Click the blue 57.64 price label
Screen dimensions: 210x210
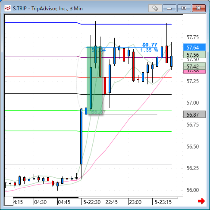(194, 47)
